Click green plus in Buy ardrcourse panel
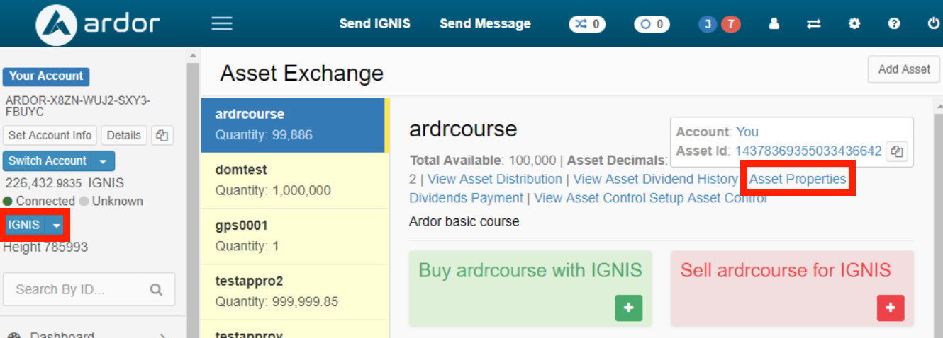943x338 pixels. [628, 308]
